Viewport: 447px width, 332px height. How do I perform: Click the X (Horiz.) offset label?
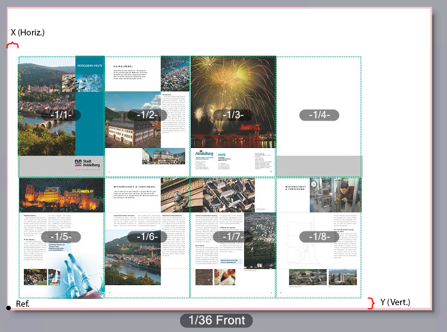tap(27, 33)
